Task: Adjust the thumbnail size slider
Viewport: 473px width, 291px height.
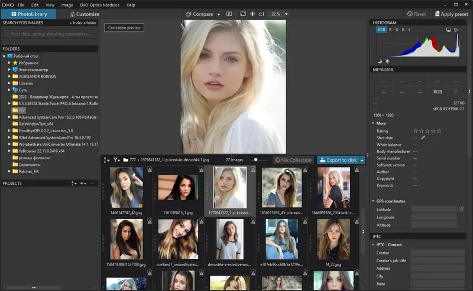Action: coord(256,160)
